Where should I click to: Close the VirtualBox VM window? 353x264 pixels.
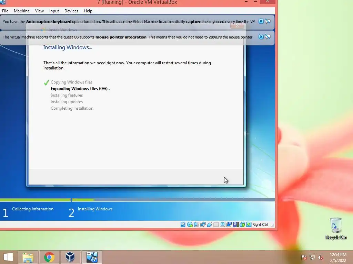click(268, 1)
